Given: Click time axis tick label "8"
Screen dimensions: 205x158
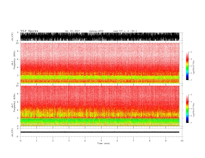Looking at the screenshot, I should point(150,141).
